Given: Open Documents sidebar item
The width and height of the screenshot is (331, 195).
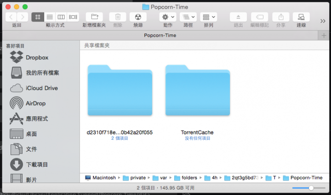Looking at the screenshot, I should coord(23,149).
